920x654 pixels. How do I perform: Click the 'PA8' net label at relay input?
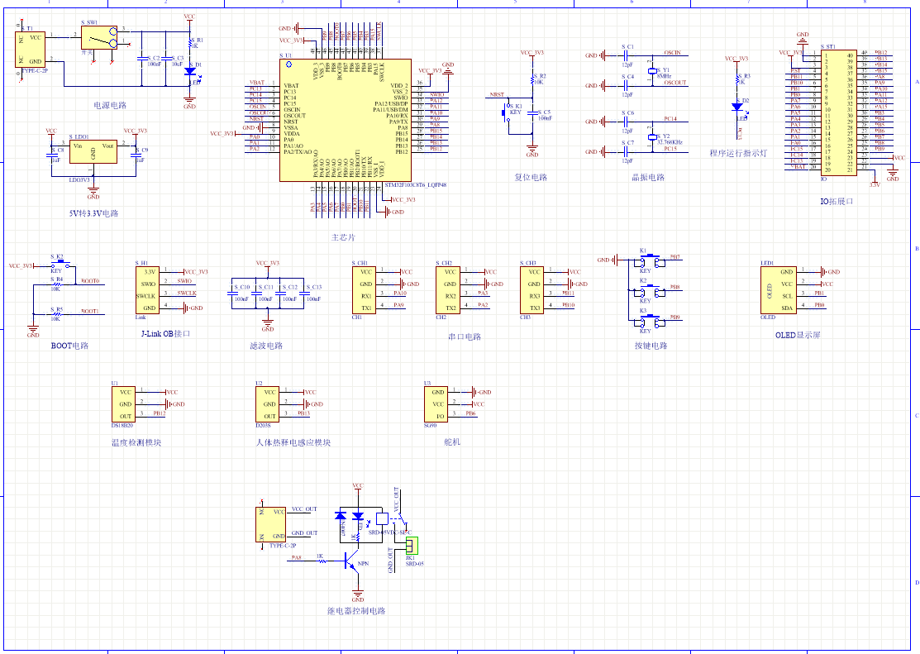[296, 557]
